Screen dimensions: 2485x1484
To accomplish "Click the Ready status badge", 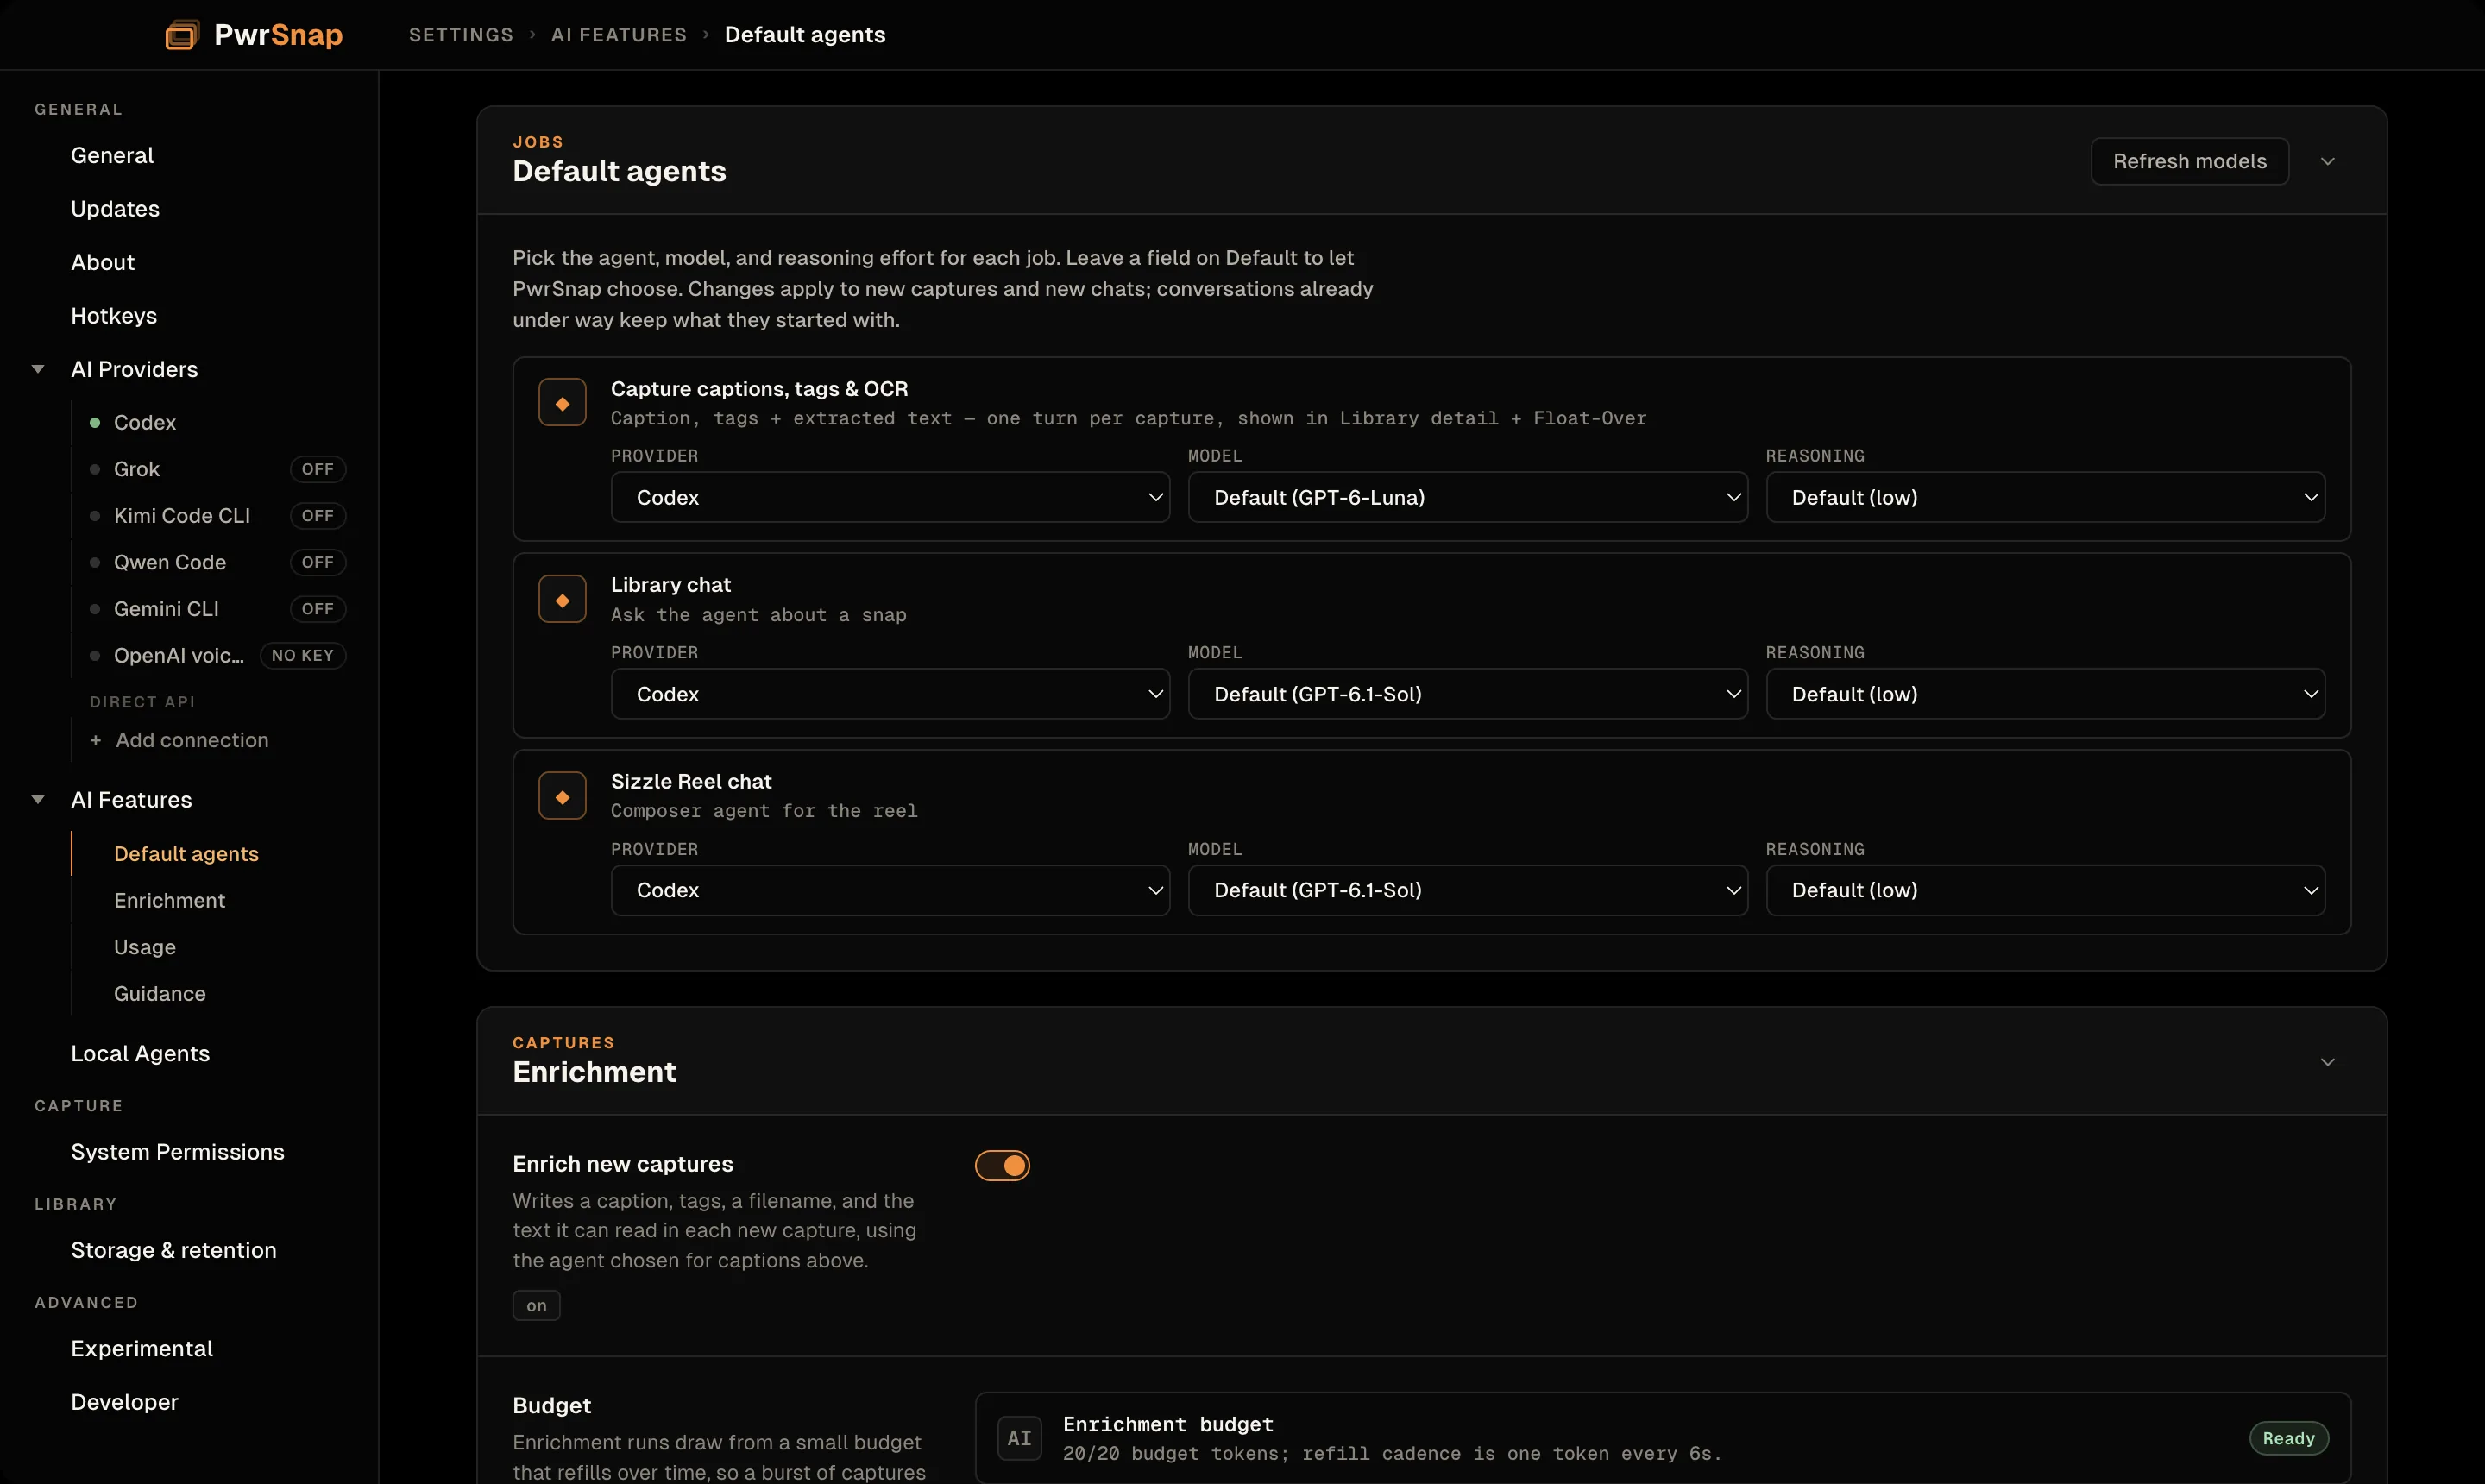I will (x=2288, y=1438).
